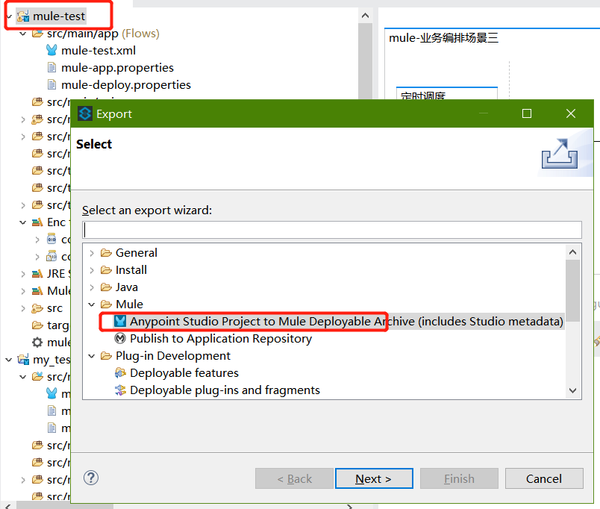Click wizard list scroll up arrow

point(573,252)
